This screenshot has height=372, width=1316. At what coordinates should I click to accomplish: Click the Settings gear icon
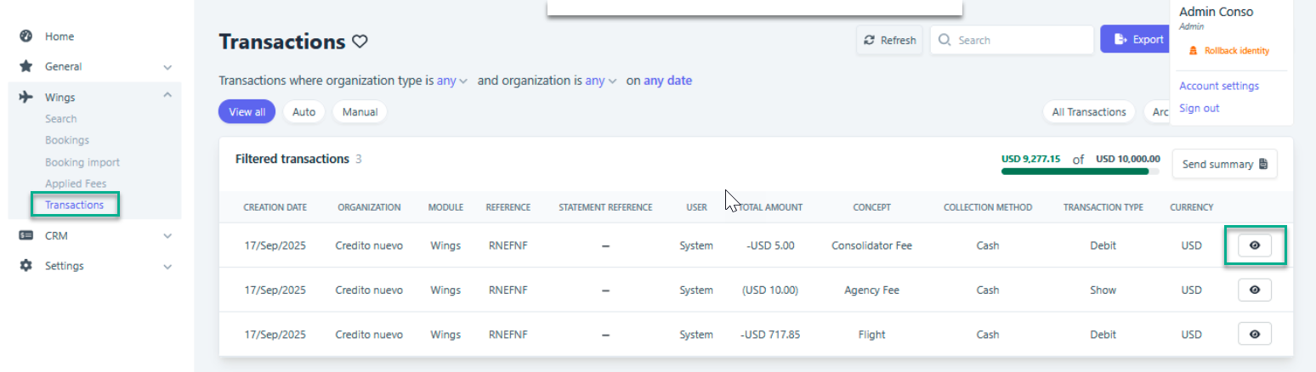point(26,266)
